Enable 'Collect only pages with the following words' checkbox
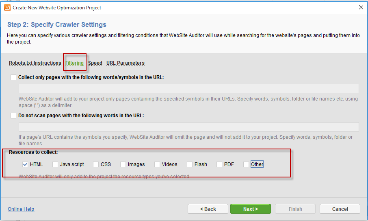The image size is (368, 221). (x=13, y=77)
